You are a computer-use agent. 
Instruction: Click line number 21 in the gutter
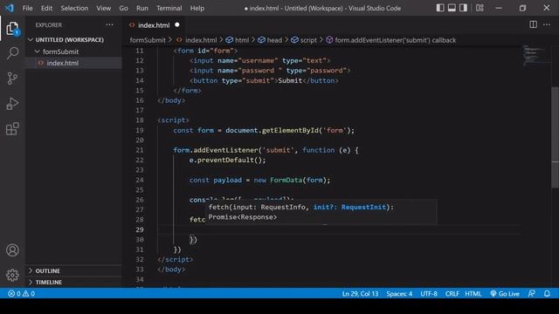(140, 150)
